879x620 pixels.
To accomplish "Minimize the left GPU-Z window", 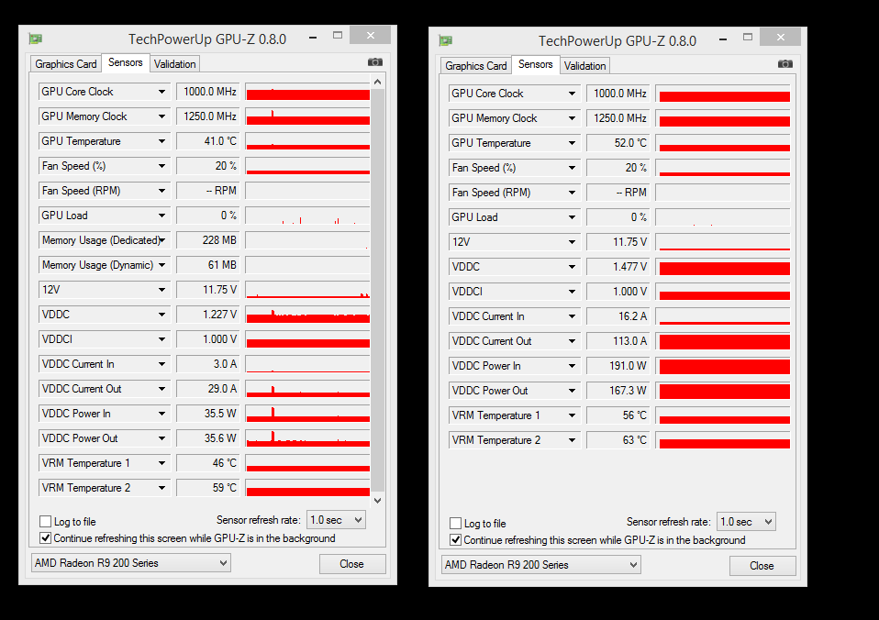I will point(313,37).
